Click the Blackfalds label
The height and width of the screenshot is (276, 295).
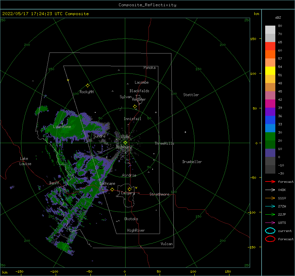(x=139, y=91)
